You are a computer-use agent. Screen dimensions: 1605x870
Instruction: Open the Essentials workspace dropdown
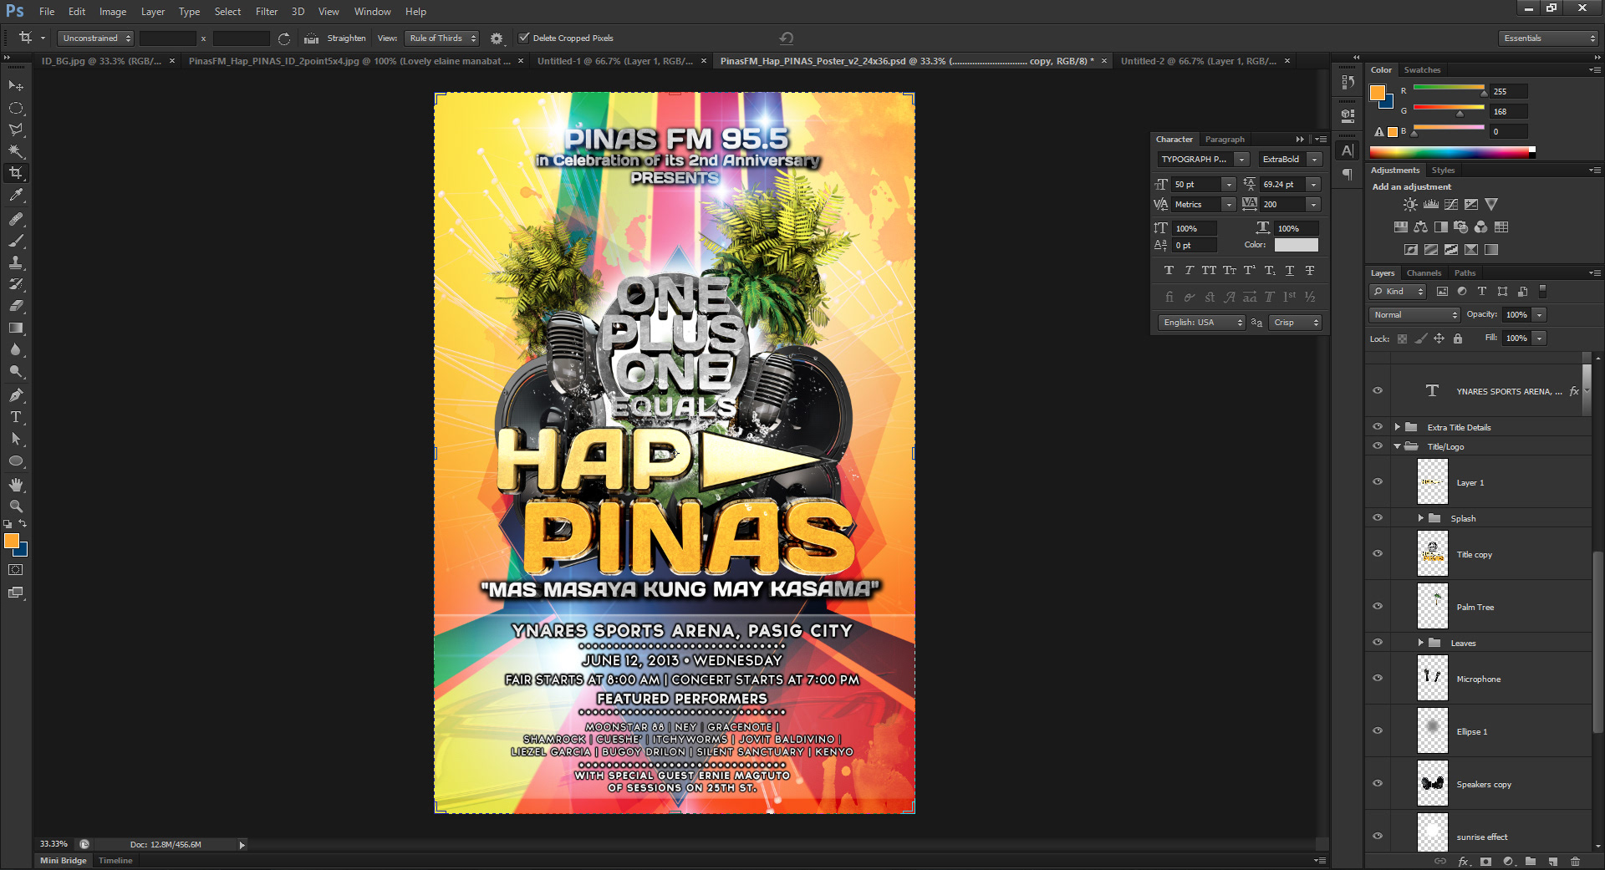(1548, 38)
